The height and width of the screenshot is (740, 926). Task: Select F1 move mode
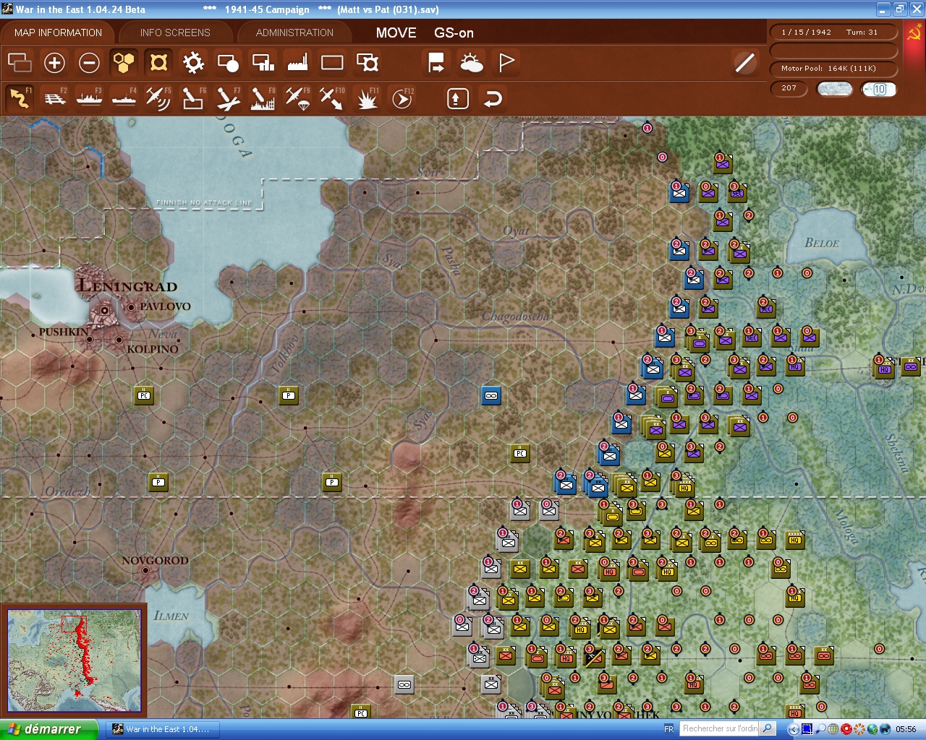click(x=20, y=98)
